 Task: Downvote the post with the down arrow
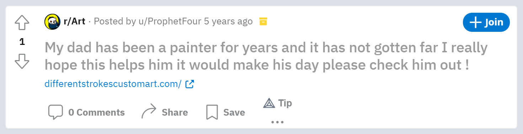coord(22,61)
